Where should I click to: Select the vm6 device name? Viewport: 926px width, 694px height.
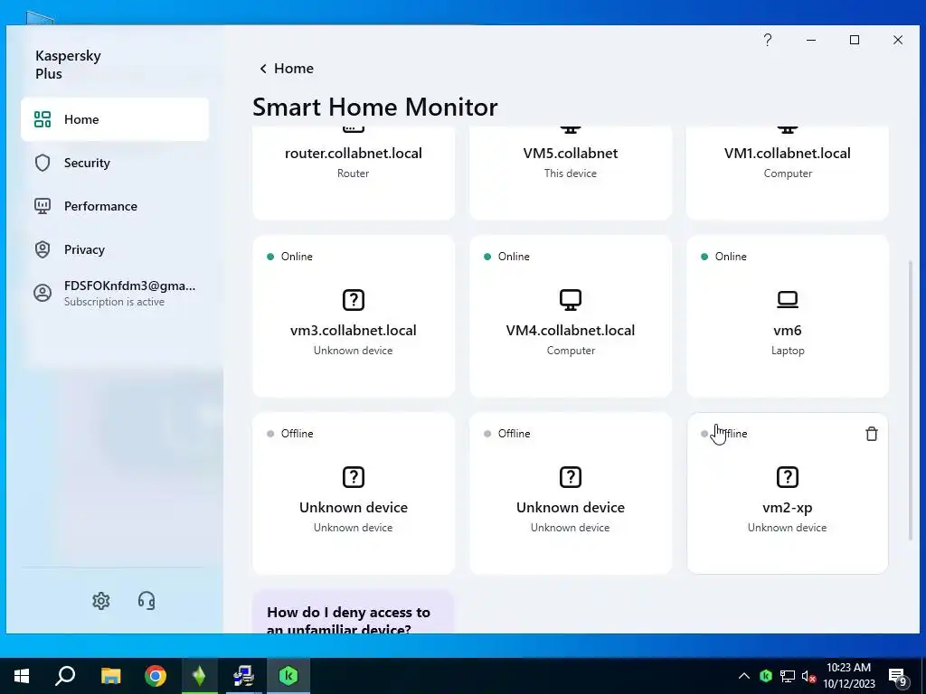788,331
